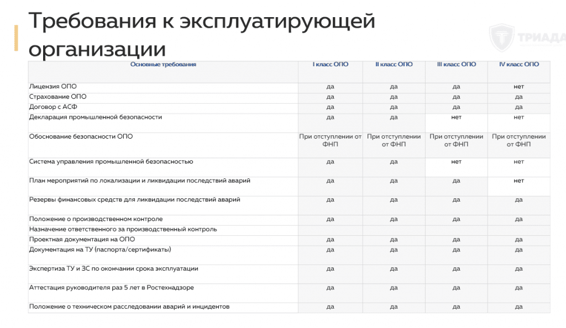This screenshot has width=566, height=328.
Task: Select 'нет' in Лицензия ОПО row
Action: [518, 87]
